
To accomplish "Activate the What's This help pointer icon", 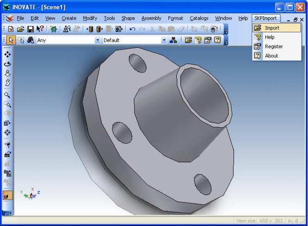I will (x=40, y=29).
